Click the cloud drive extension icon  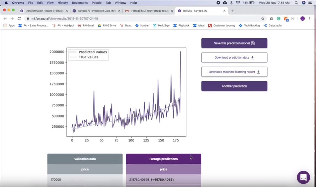click(271, 18)
